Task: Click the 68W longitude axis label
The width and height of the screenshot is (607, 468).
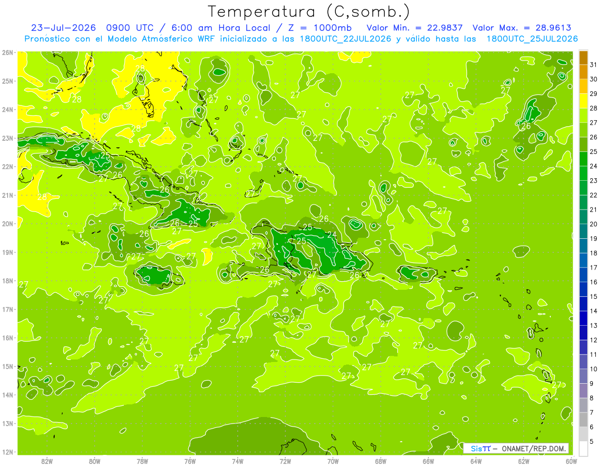Action: 380,461
